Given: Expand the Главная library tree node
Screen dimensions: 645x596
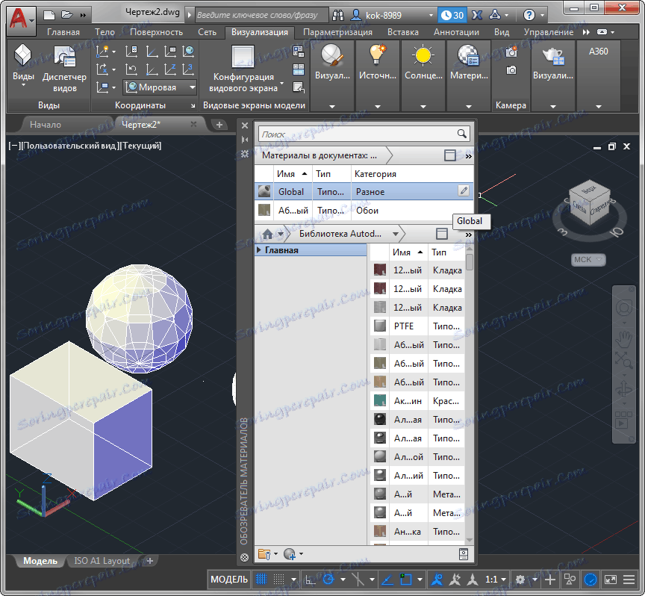Looking at the screenshot, I should click(x=259, y=250).
